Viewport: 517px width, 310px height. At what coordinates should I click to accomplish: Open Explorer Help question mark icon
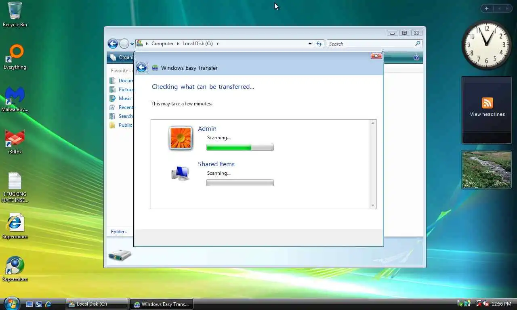(x=416, y=58)
